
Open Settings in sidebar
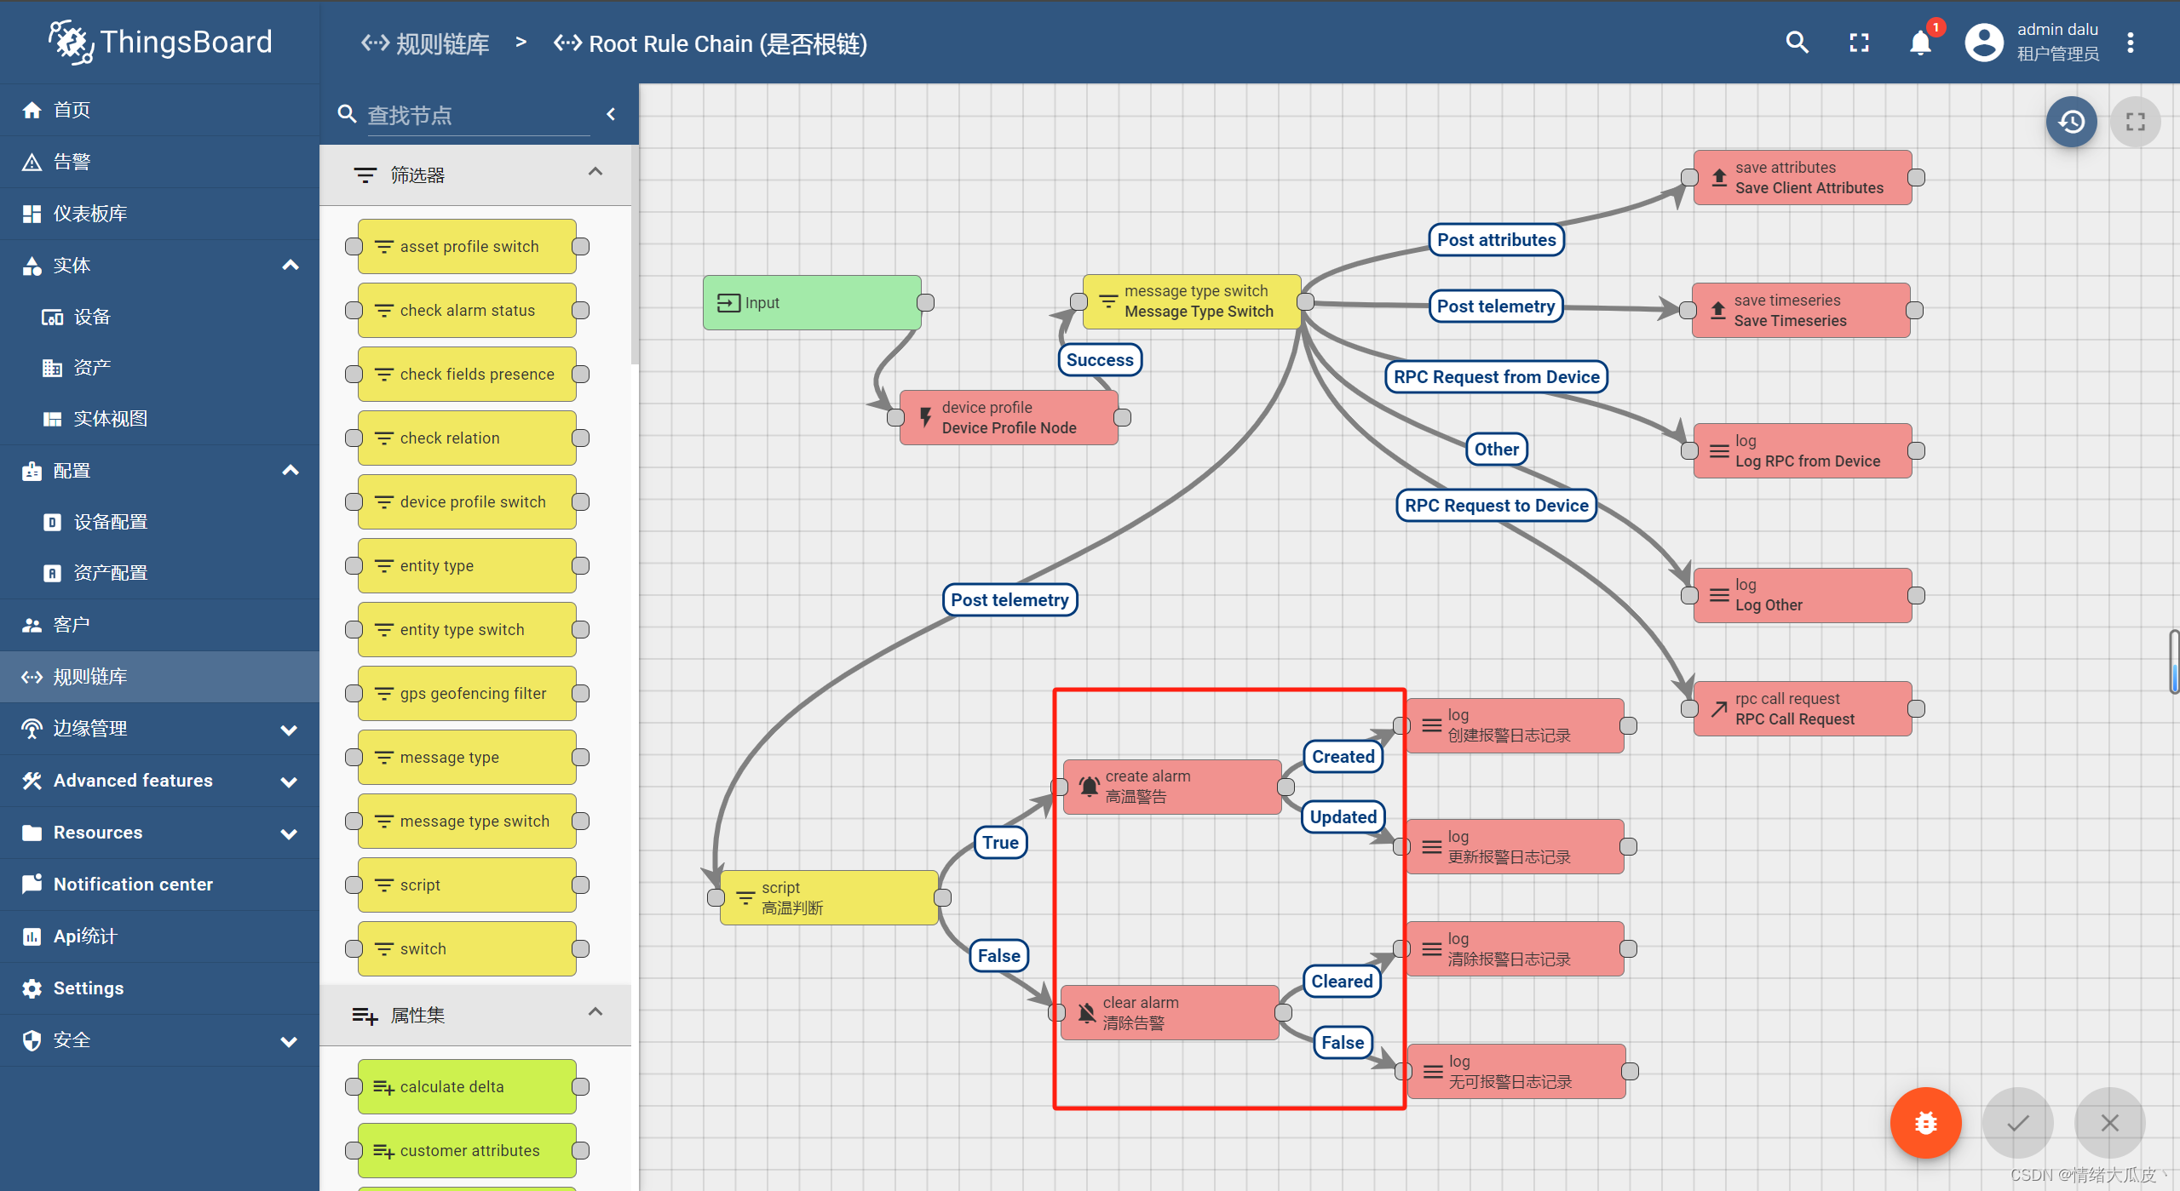160,988
